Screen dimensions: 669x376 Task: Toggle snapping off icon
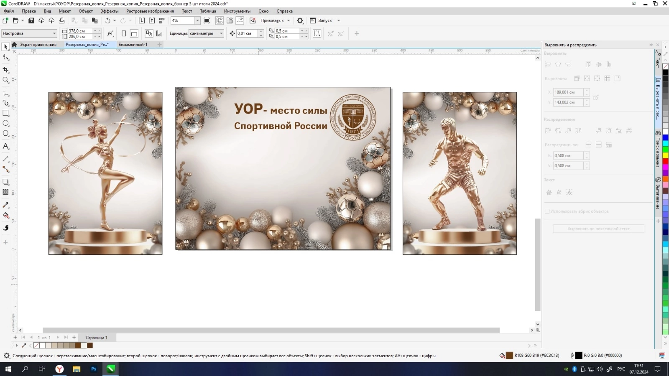[x=253, y=20]
